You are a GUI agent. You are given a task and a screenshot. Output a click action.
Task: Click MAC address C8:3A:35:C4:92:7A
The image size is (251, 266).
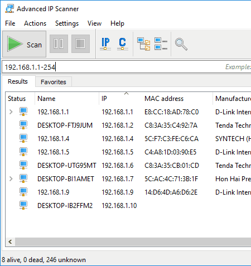171,125
